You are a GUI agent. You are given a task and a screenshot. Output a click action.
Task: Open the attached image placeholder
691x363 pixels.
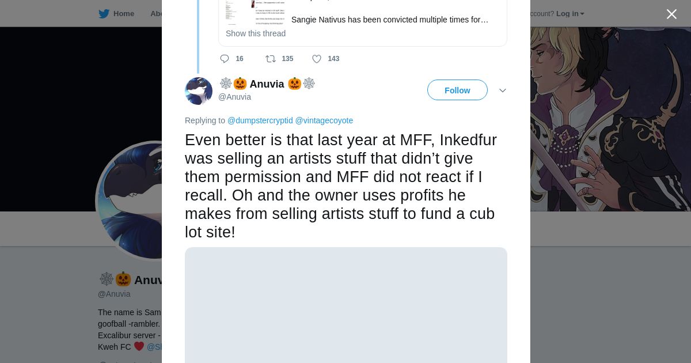[345, 305]
